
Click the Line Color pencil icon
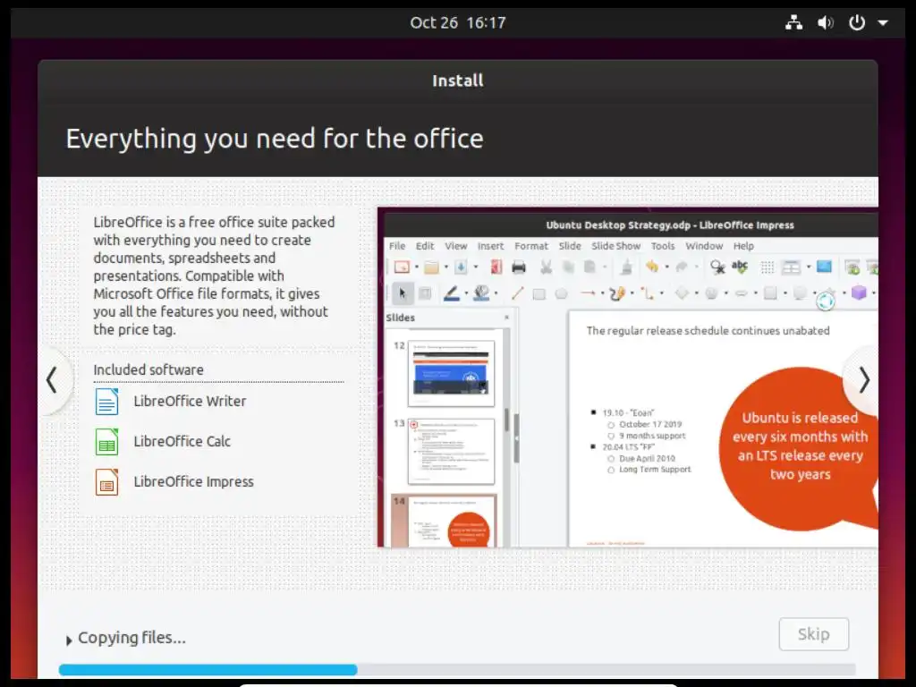coord(451,293)
